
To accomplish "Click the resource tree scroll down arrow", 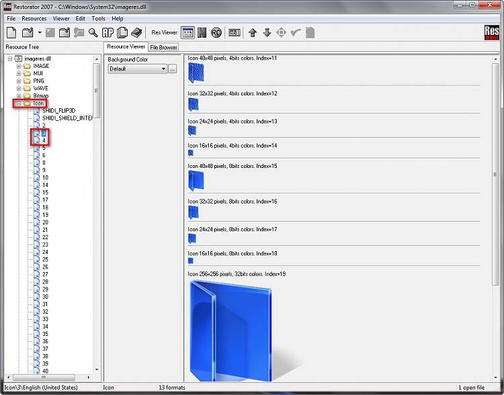I will point(97,370).
